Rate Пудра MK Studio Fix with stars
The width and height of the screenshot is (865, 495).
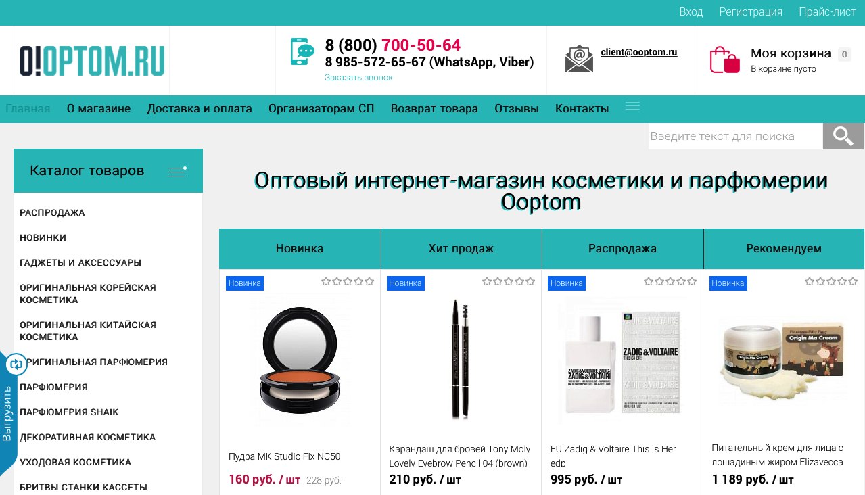coord(348,282)
